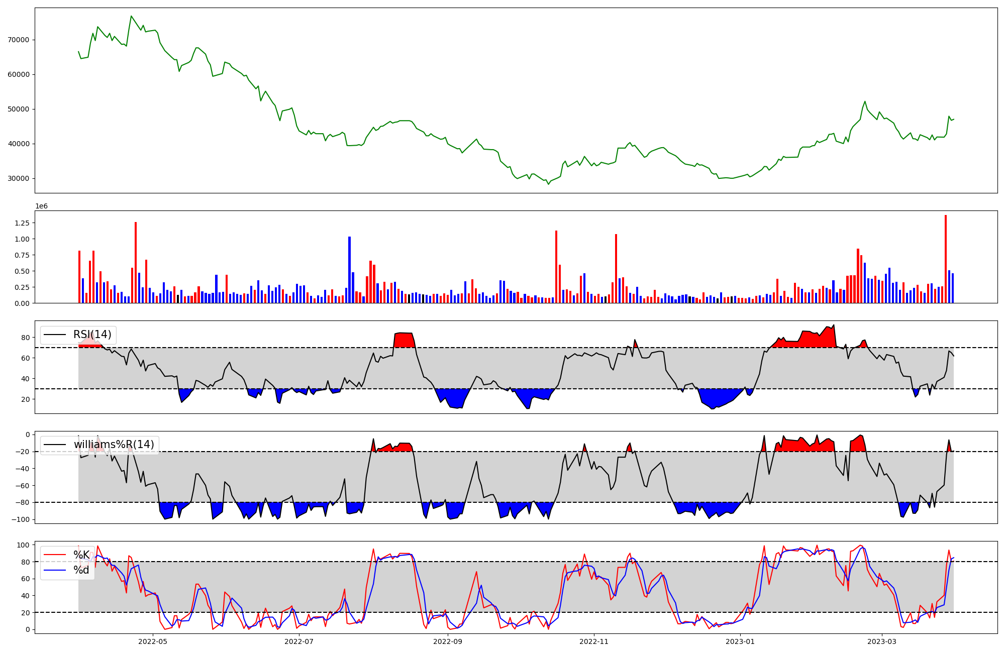
Task: Click the %K legend entry
Action: coord(81,555)
